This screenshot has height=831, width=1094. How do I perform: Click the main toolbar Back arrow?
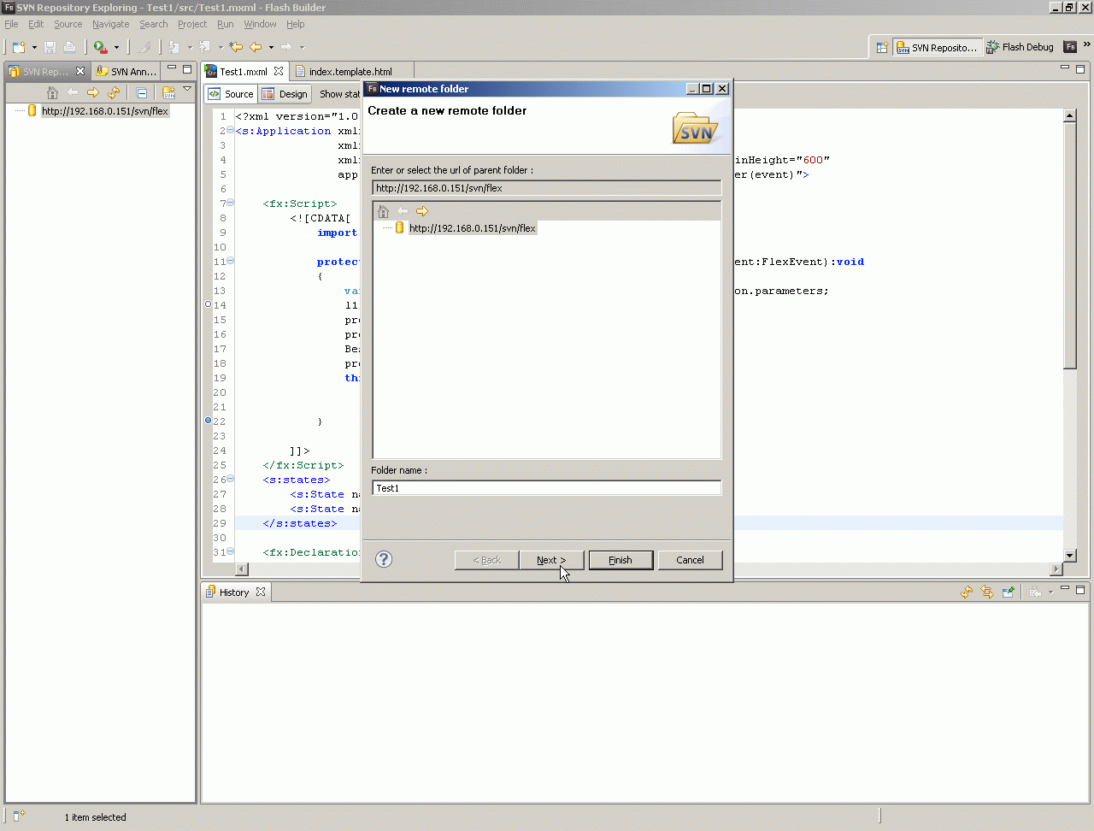[256, 47]
